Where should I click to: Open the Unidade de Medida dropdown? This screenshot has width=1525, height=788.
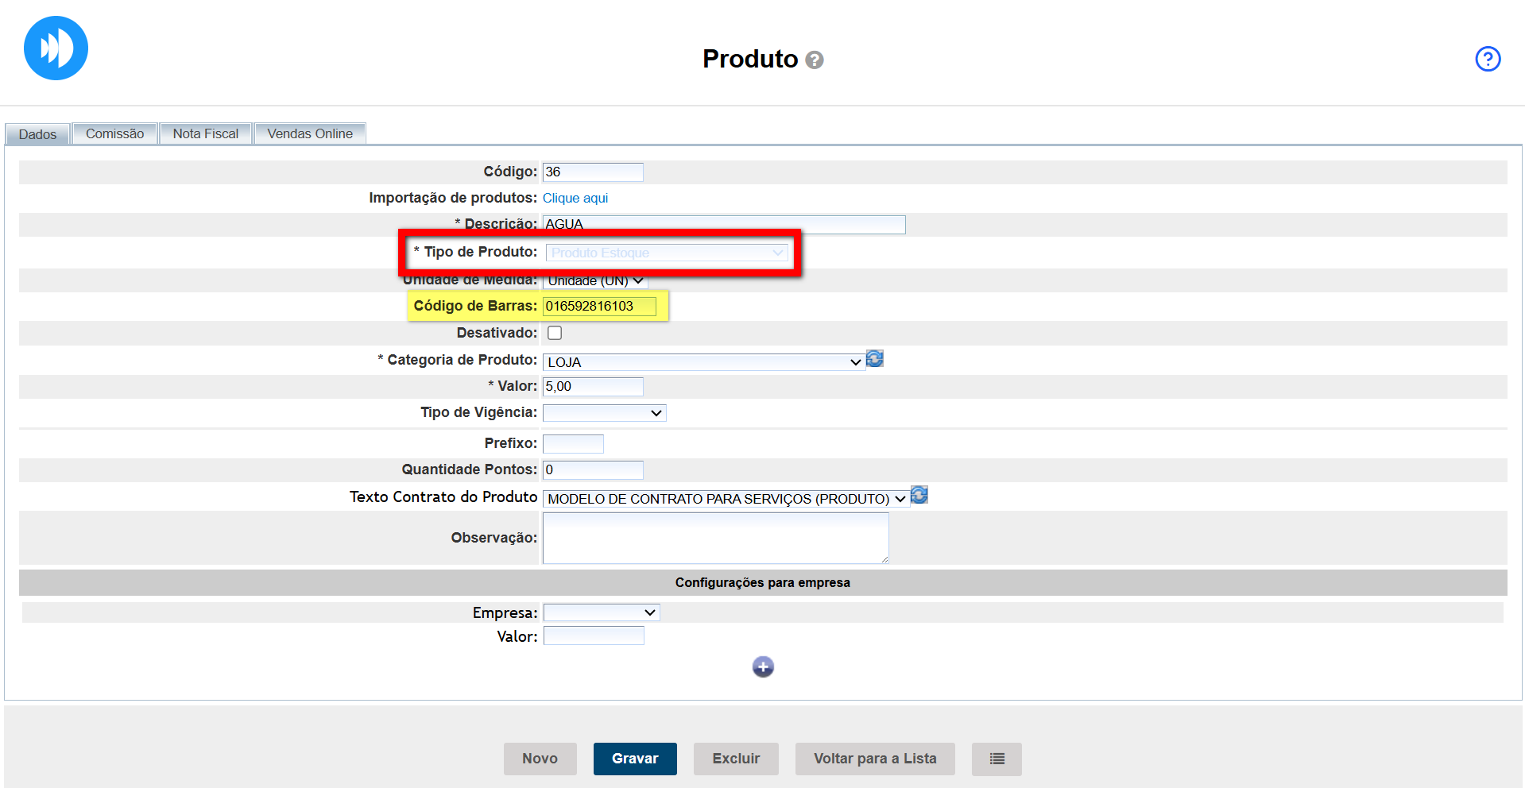(x=595, y=281)
